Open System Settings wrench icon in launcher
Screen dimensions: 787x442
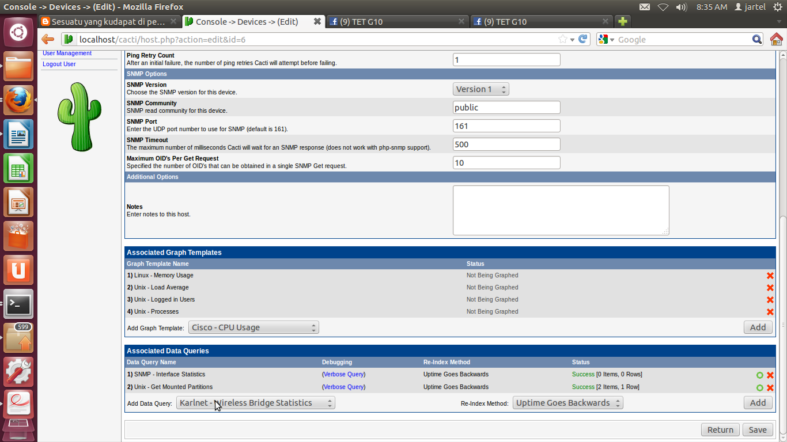coord(18,372)
